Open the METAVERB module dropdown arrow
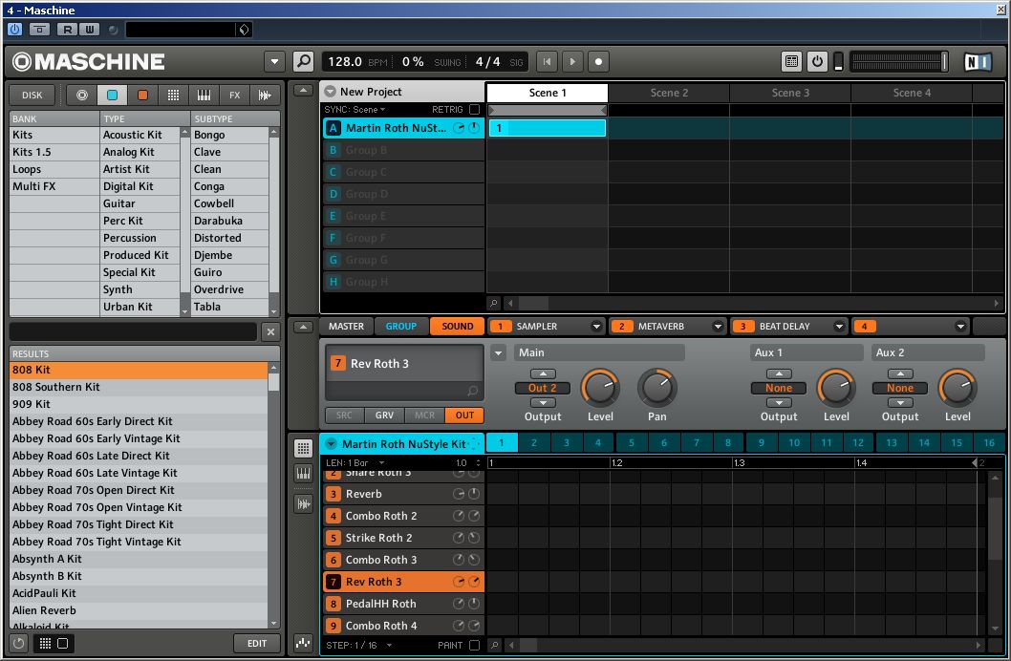This screenshot has height=661, width=1011. 718,326
